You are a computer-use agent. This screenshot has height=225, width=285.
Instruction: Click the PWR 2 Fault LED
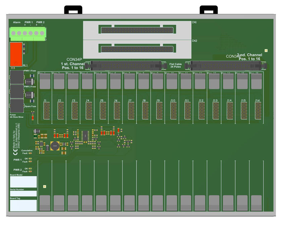31,171
